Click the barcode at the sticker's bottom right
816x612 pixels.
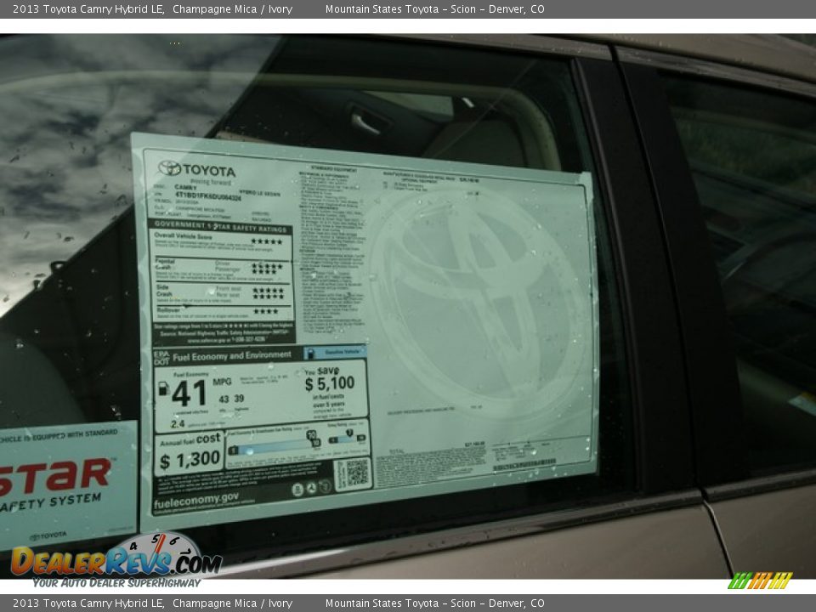(524, 465)
